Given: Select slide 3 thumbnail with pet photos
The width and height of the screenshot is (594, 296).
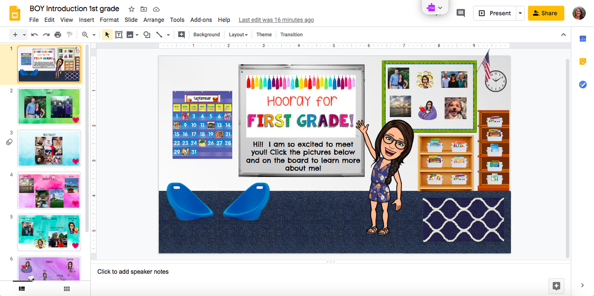Looking at the screenshot, I should pyautogui.click(x=49, y=148).
